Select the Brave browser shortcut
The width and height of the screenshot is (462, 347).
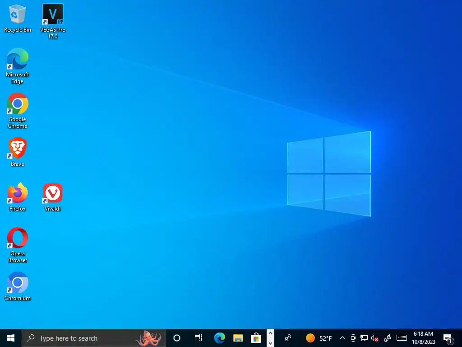pyautogui.click(x=18, y=152)
